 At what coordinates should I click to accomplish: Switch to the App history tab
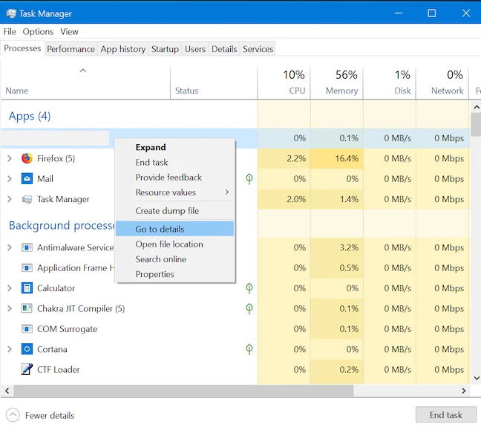click(123, 49)
